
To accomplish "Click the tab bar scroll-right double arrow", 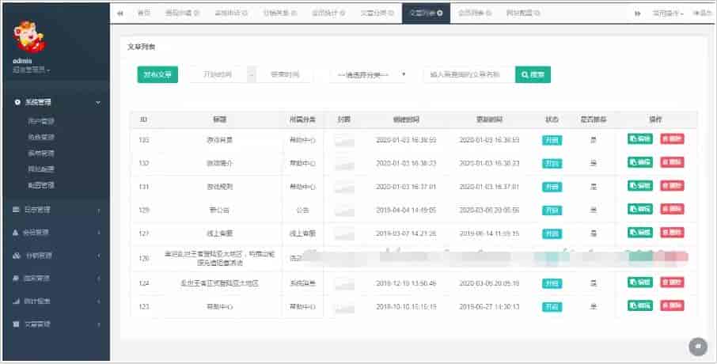I will click(638, 13).
